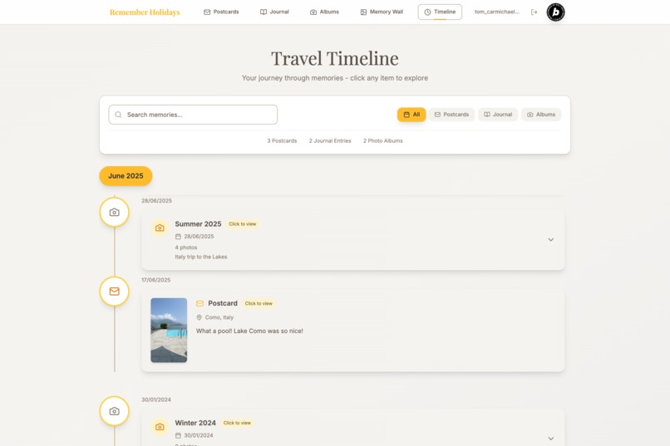Open the Postcards nav tab
670x446 pixels.
pos(221,12)
